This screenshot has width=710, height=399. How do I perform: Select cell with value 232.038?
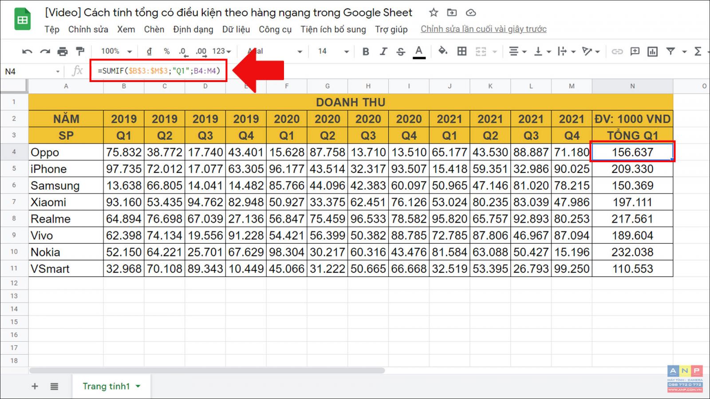click(632, 252)
